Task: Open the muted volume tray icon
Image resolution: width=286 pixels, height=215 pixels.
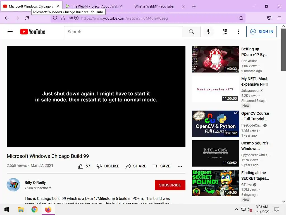Action: (250, 209)
